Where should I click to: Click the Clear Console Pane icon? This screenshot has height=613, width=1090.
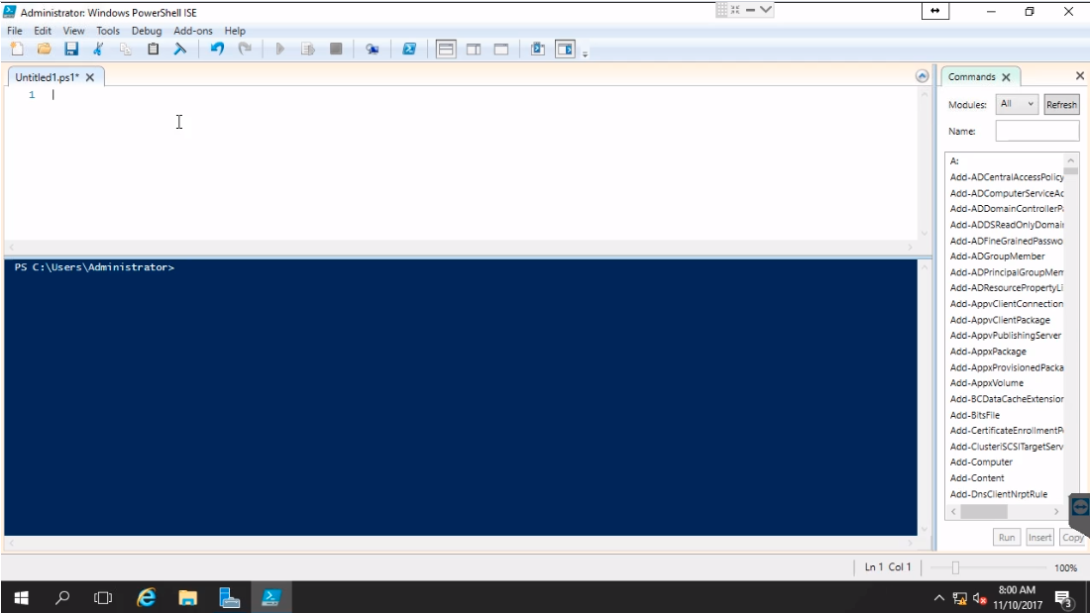pos(180,49)
